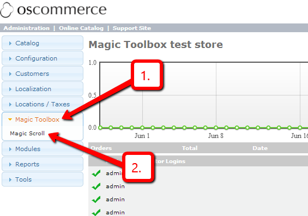The height and width of the screenshot is (216, 308).
Task: Click the osCommerce logo icon
Action: (x=7, y=10)
